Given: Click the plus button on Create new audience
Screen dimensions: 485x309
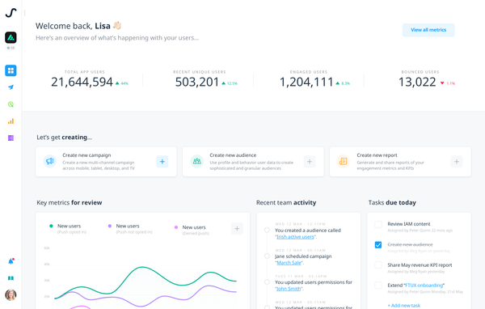Looking at the screenshot, I should (x=310, y=161).
